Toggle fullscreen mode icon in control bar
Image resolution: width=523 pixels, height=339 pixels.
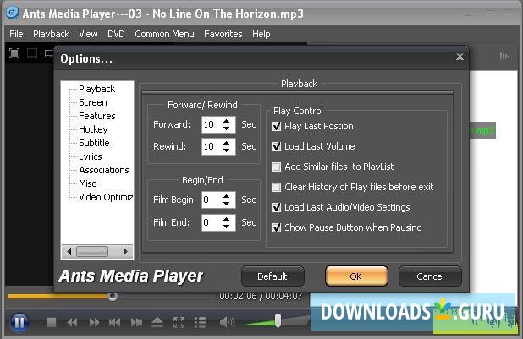(179, 322)
